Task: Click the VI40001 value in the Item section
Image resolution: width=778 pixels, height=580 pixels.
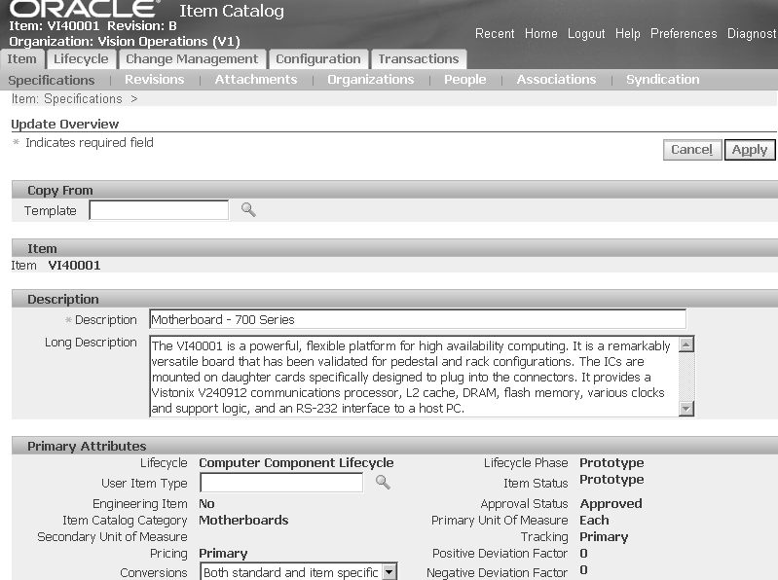Action: (74, 266)
